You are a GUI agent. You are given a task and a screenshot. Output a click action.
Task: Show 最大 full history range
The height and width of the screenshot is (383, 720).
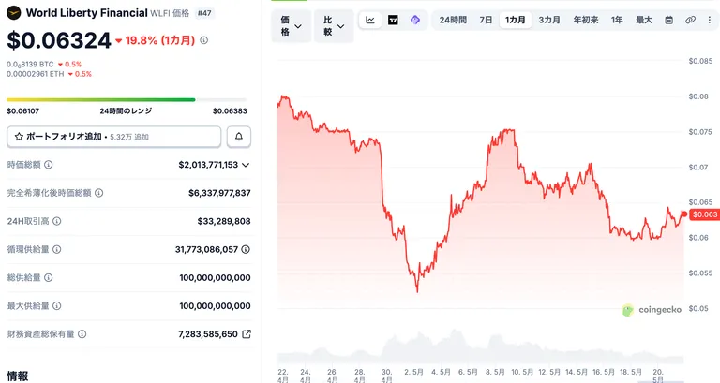(644, 21)
